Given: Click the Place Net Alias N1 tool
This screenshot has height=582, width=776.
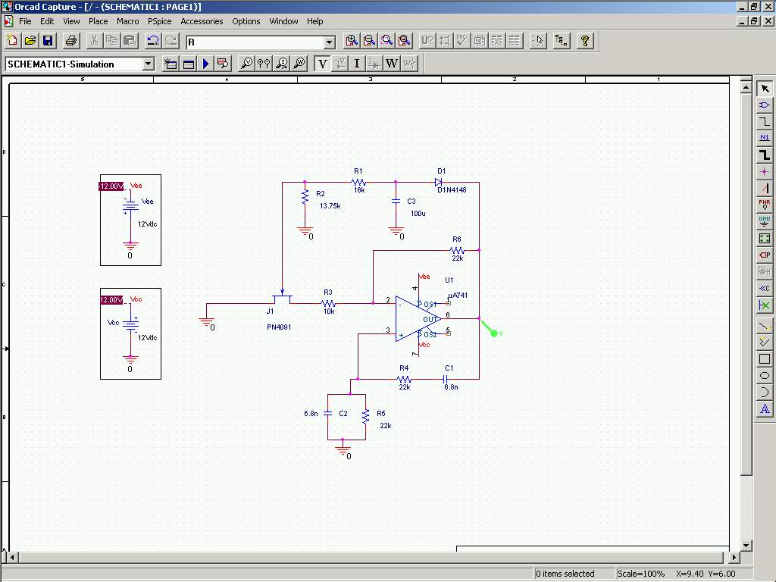Looking at the screenshot, I should [765, 138].
